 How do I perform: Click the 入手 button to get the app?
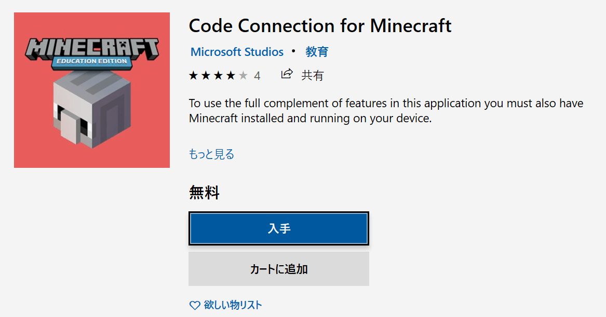pos(279,228)
